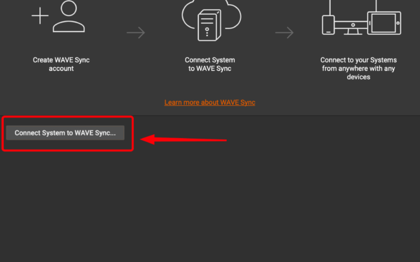The width and height of the screenshot is (420, 262).
Task: Click the 'Create WAVE Sync account' text
Action: click(61, 65)
